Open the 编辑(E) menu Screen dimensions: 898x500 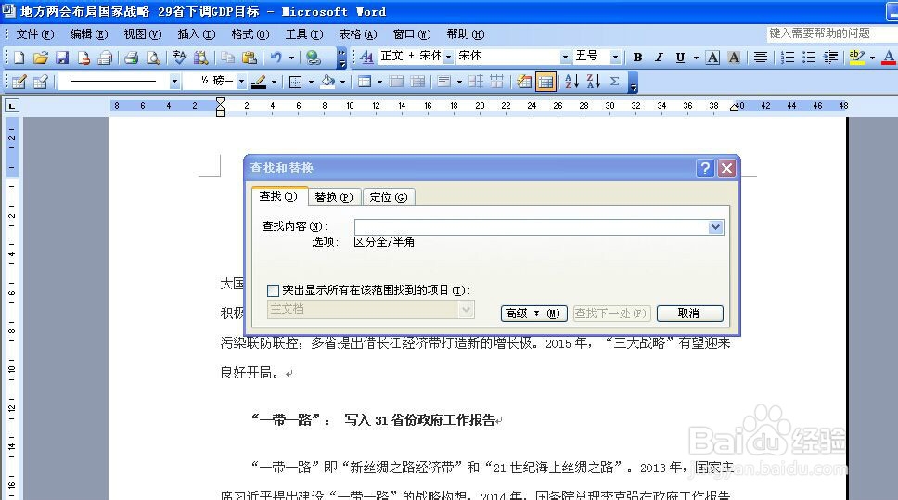(x=89, y=34)
